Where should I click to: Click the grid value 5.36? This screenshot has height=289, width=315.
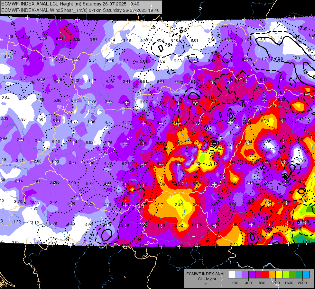[x=71, y=203]
